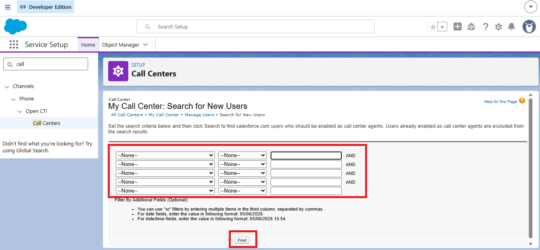Screen dimensions: 540x250
Task: Click the second row value input
Action: [306, 164]
